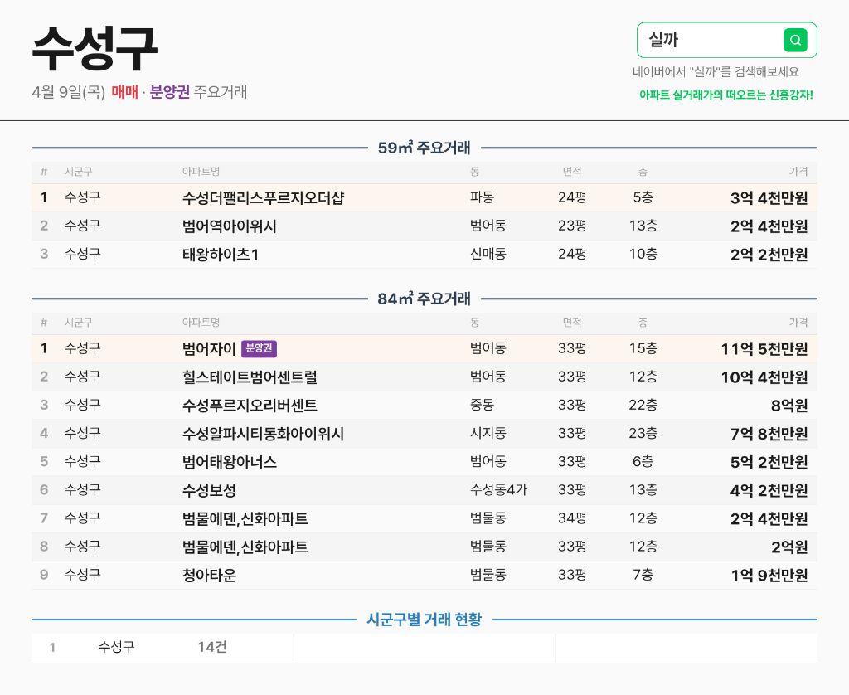Open the 범어역아이위시 transaction row
The width and height of the screenshot is (849, 695).
(424, 226)
